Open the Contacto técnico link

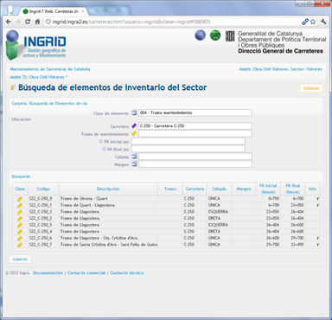tap(127, 272)
